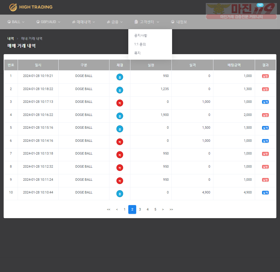280x272 pixels.
Task: Click the red circle icon in row 3
Action: pyautogui.click(x=120, y=103)
